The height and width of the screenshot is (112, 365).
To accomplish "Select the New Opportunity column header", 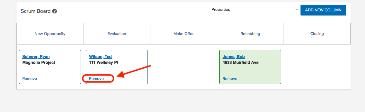I will point(50,34).
